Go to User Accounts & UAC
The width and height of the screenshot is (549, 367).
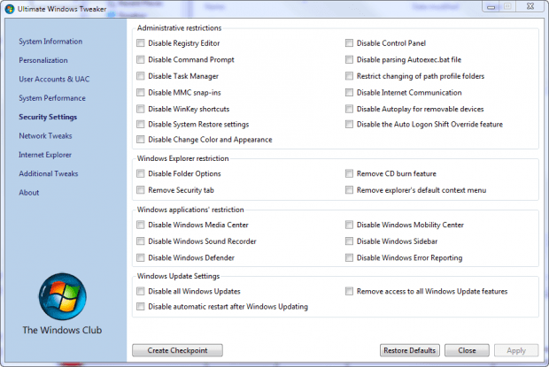click(54, 79)
